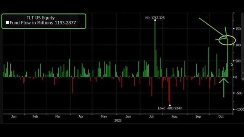This screenshot has height=137, width=244.
Task: Click the 500 value on the vertical axis
Action: (238, 61)
